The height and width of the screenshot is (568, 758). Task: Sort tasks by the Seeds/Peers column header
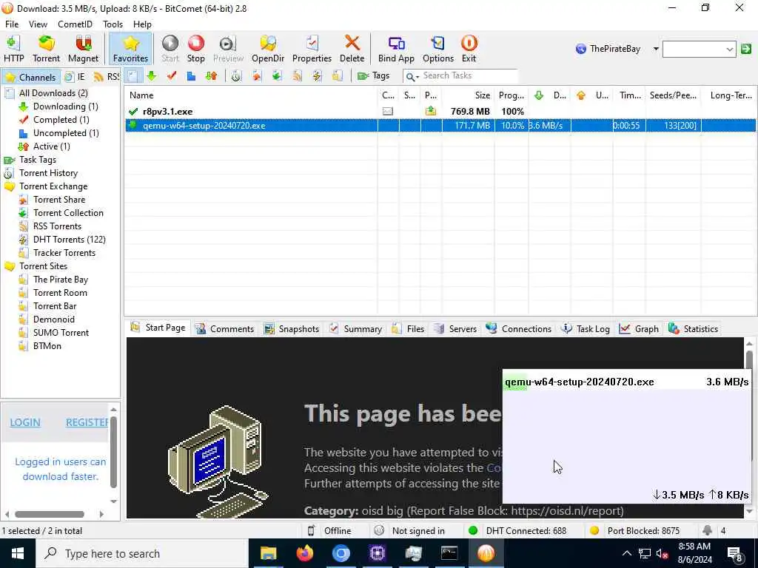672,95
